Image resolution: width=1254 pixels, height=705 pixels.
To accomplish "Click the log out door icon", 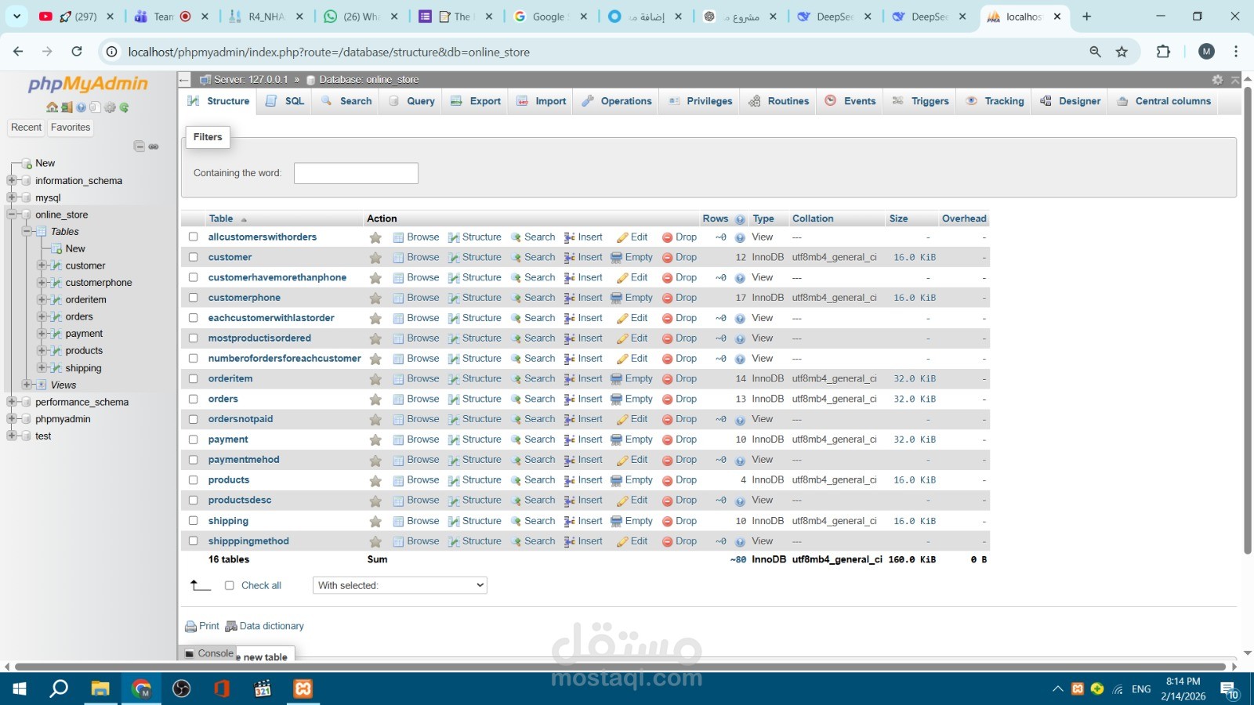I will 67,107.
